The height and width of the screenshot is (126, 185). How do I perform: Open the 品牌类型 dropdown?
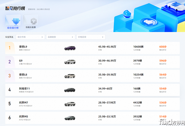click(61, 37)
